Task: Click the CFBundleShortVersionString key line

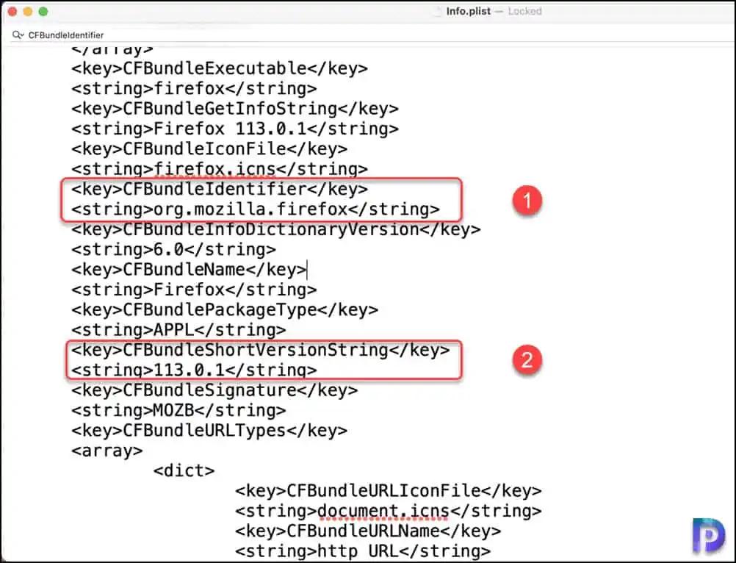Action: coord(261,351)
